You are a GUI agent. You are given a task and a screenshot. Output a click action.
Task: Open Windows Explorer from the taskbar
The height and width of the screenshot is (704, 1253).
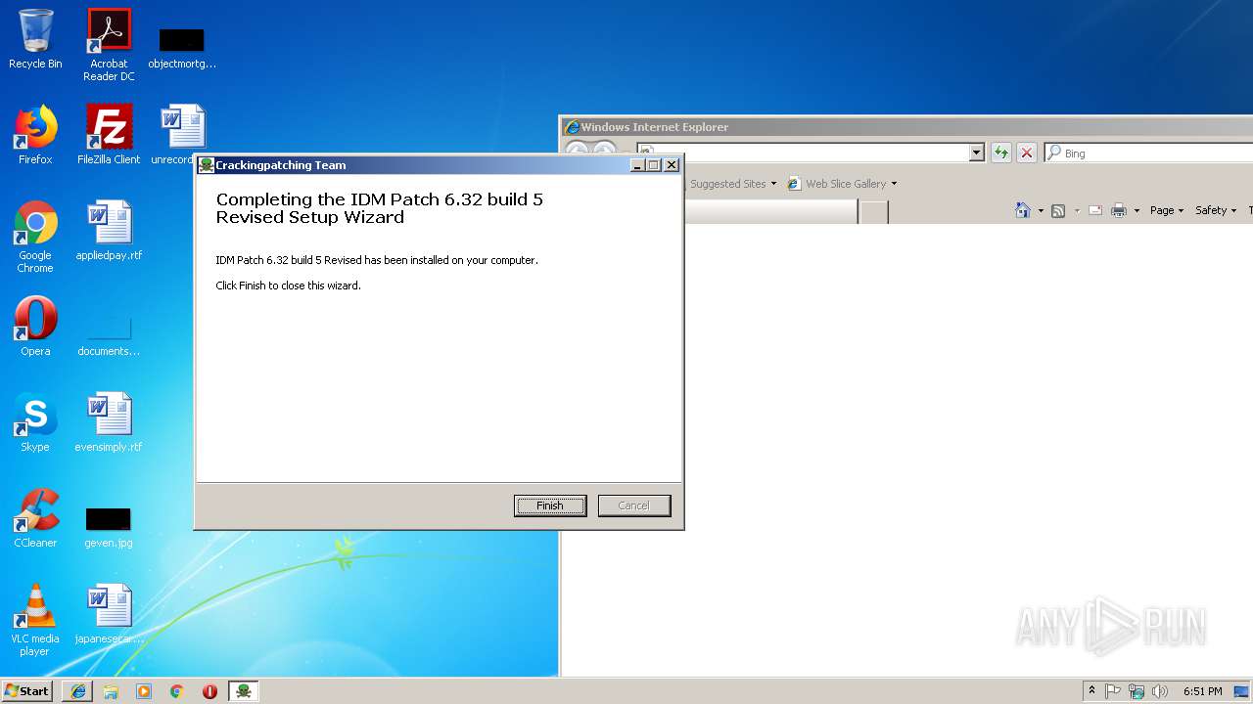coord(111,691)
